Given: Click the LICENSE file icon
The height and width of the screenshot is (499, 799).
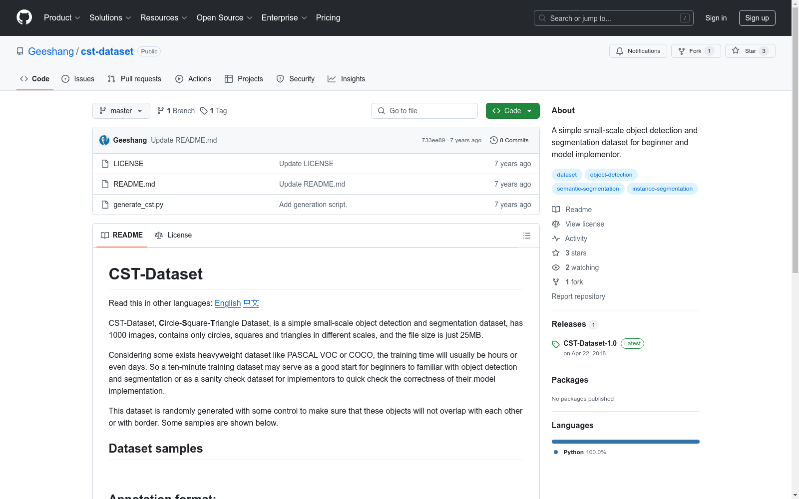Looking at the screenshot, I should (x=105, y=164).
